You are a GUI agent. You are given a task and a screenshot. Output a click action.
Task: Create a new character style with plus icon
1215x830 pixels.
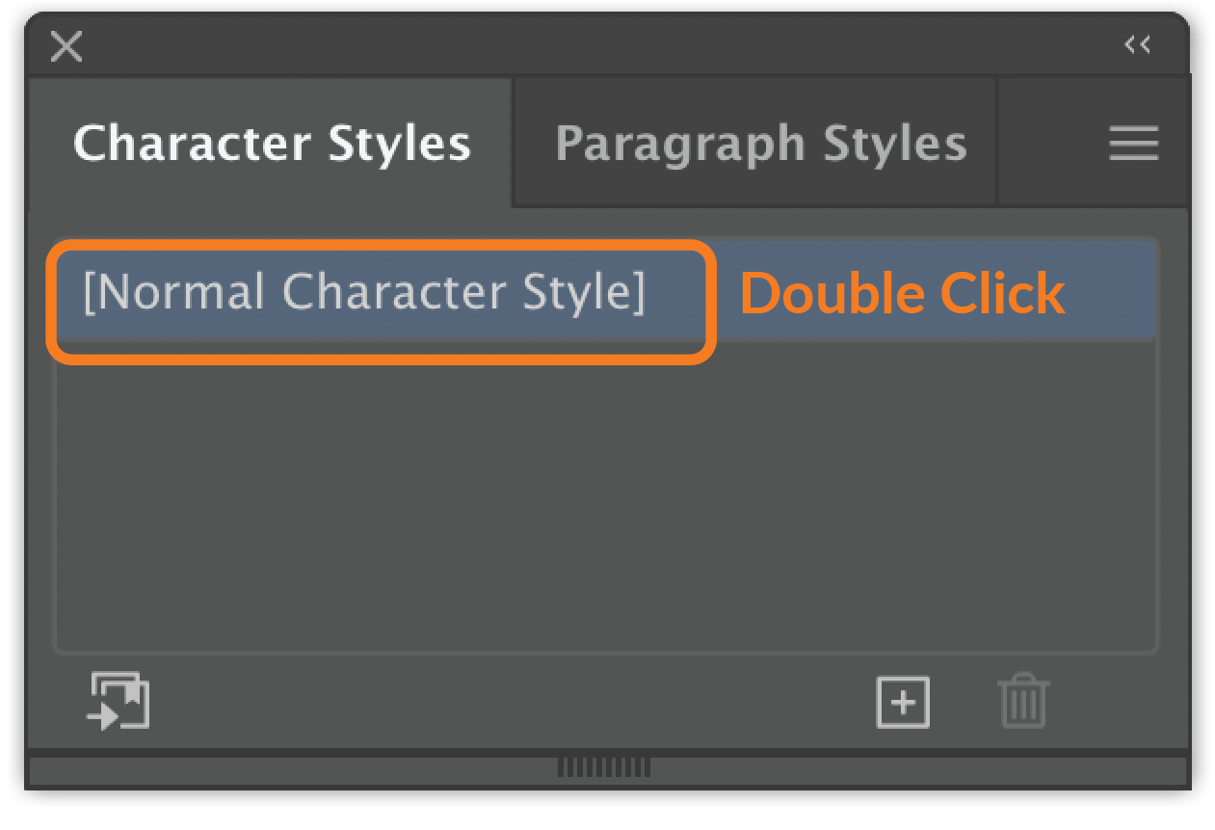[903, 702]
